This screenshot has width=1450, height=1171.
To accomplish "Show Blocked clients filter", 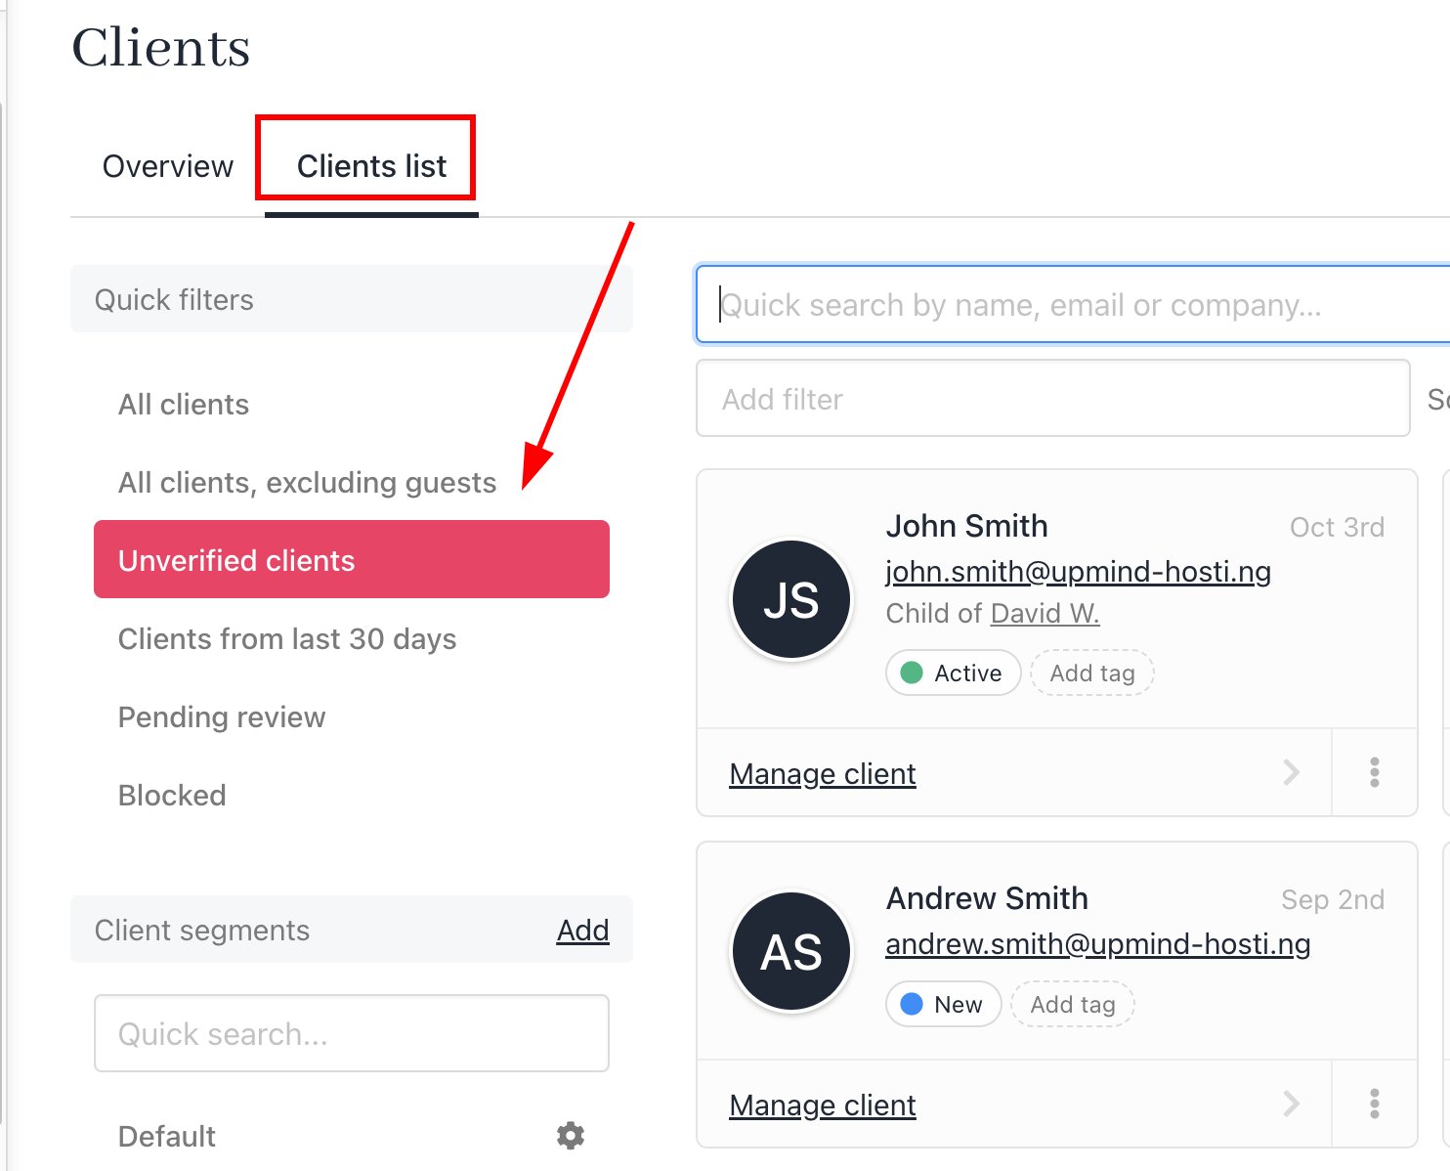I will pos(172,795).
